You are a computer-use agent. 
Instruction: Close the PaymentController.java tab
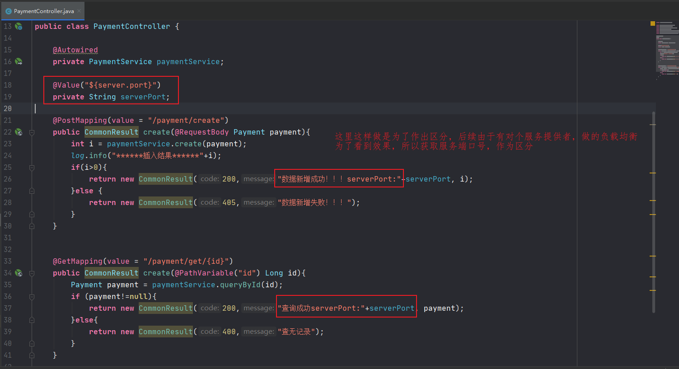click(79, 11)
